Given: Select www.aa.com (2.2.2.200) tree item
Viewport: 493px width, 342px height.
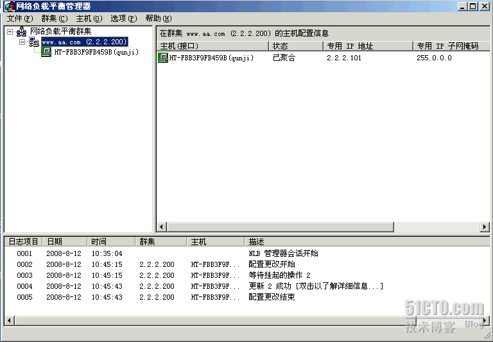Looking at the screenshot, I should click(85, 42).
